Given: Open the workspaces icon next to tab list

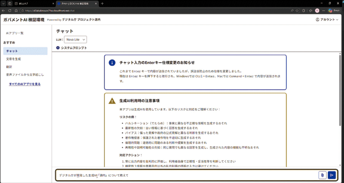Looking at the screenshot, I should point(10,3).
